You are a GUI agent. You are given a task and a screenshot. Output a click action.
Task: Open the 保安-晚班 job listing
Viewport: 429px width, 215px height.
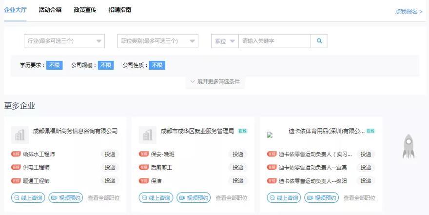pyautogui.click(x=162, y=154)
